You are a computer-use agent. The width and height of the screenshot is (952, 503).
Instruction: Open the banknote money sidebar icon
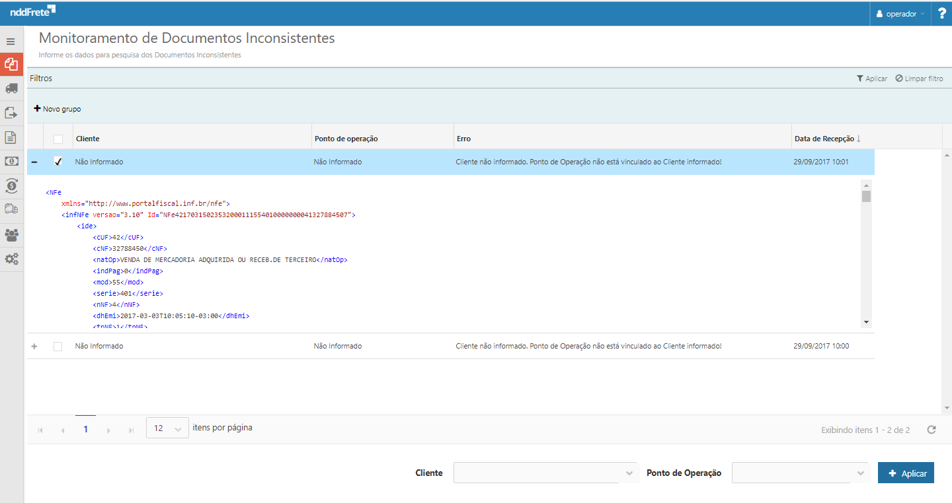tap(11, 161)
